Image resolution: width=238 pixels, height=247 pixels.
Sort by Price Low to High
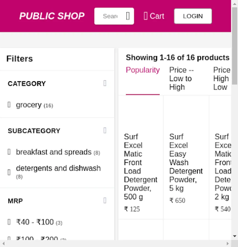[181, 78]
